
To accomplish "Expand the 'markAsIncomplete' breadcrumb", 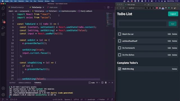I will point(68,11).
